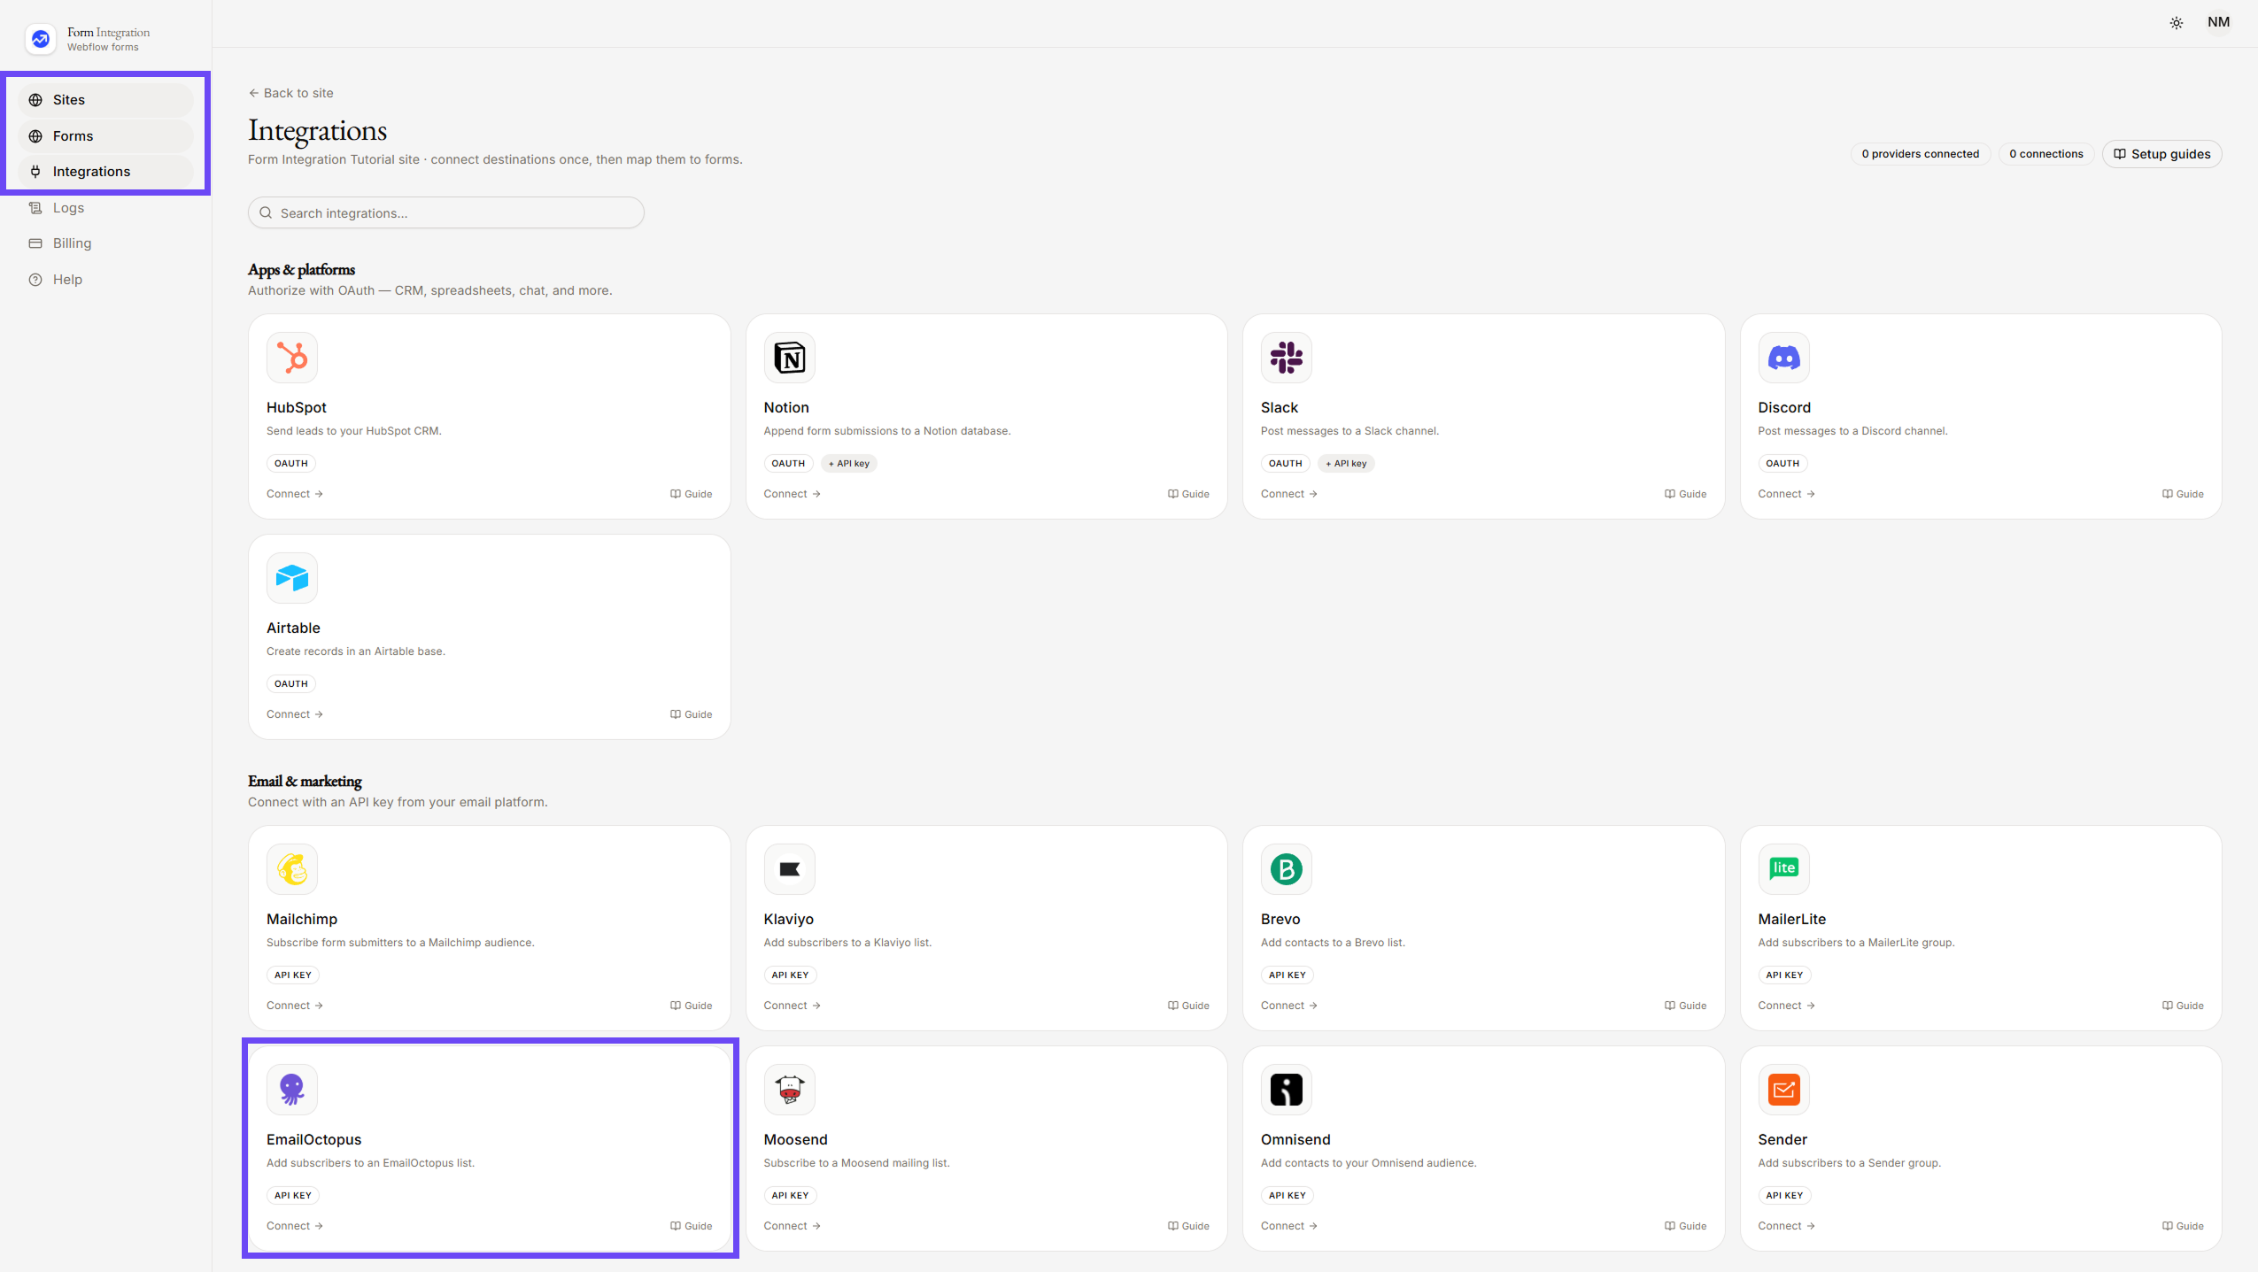Click the 0 connections badge

click(2045, 154)
